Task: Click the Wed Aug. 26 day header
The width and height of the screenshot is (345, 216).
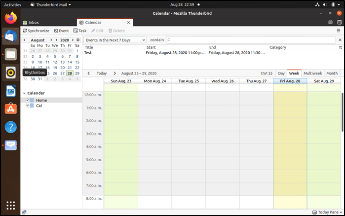Action: (223, 81)
